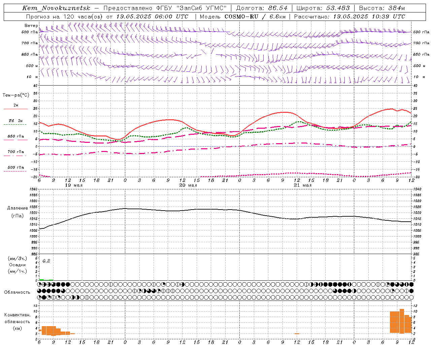Click the '(км)' convective cloud unit label
The height and width of the screenshot is (345, 431).
pyautogui.click(x=18, y=328)
